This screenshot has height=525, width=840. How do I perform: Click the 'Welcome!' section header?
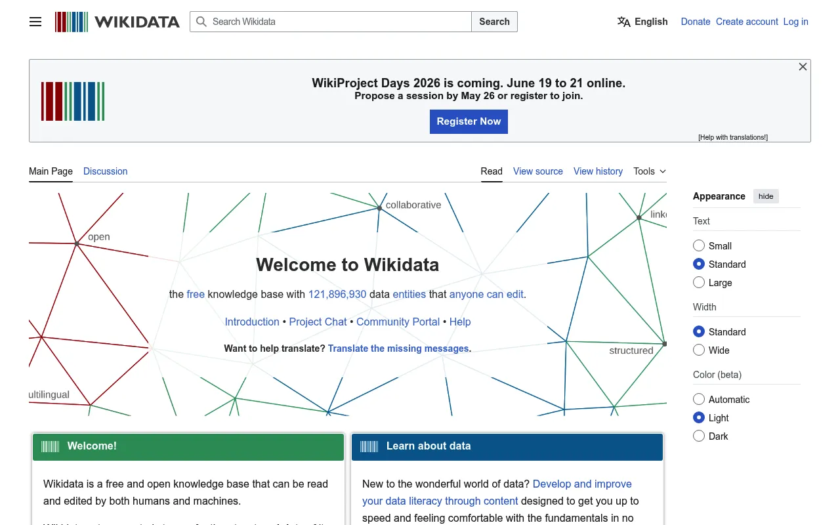(x=188, y=446)
